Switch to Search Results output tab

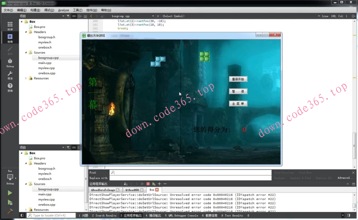tap(104, 215)
